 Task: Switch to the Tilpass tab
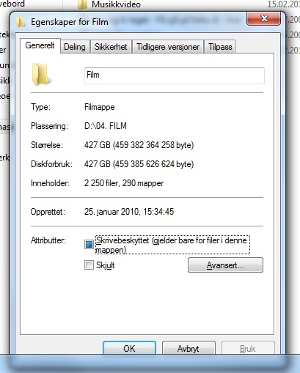[x=220, y=47]
